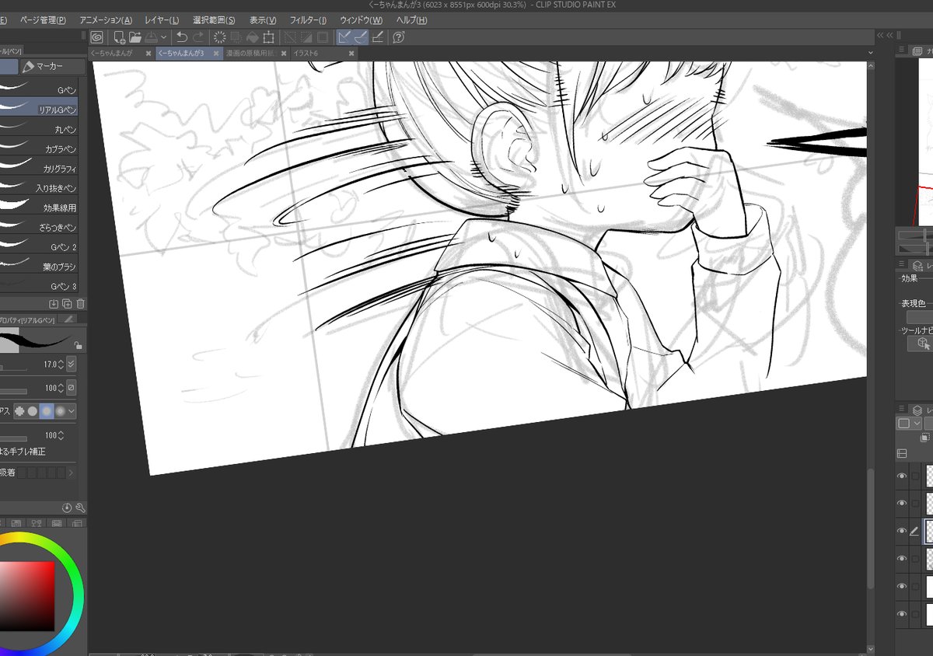Screen dimensions: 933x656
Task: Redo using the forward arrow icon
Action: (198, 37)
